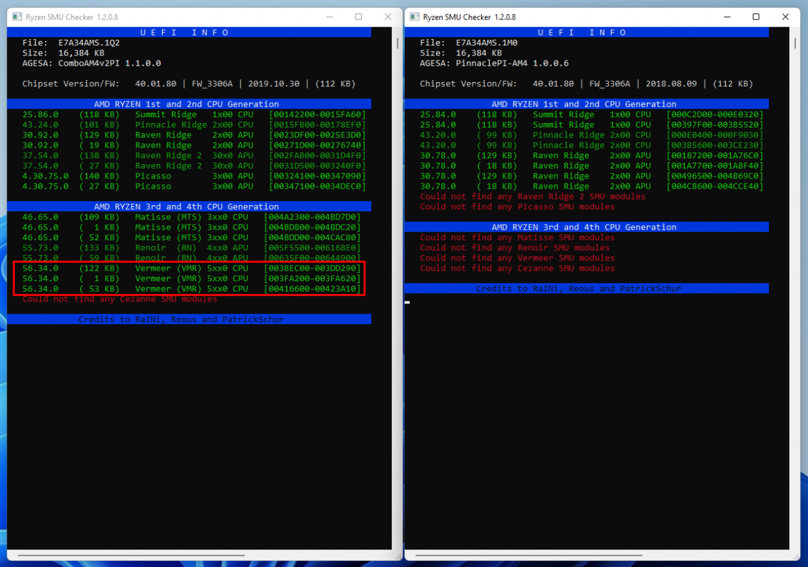Viewport: 808px width, 567px height.
Task: Click Picasso row with 140 KB size
Action: [194, 176]
